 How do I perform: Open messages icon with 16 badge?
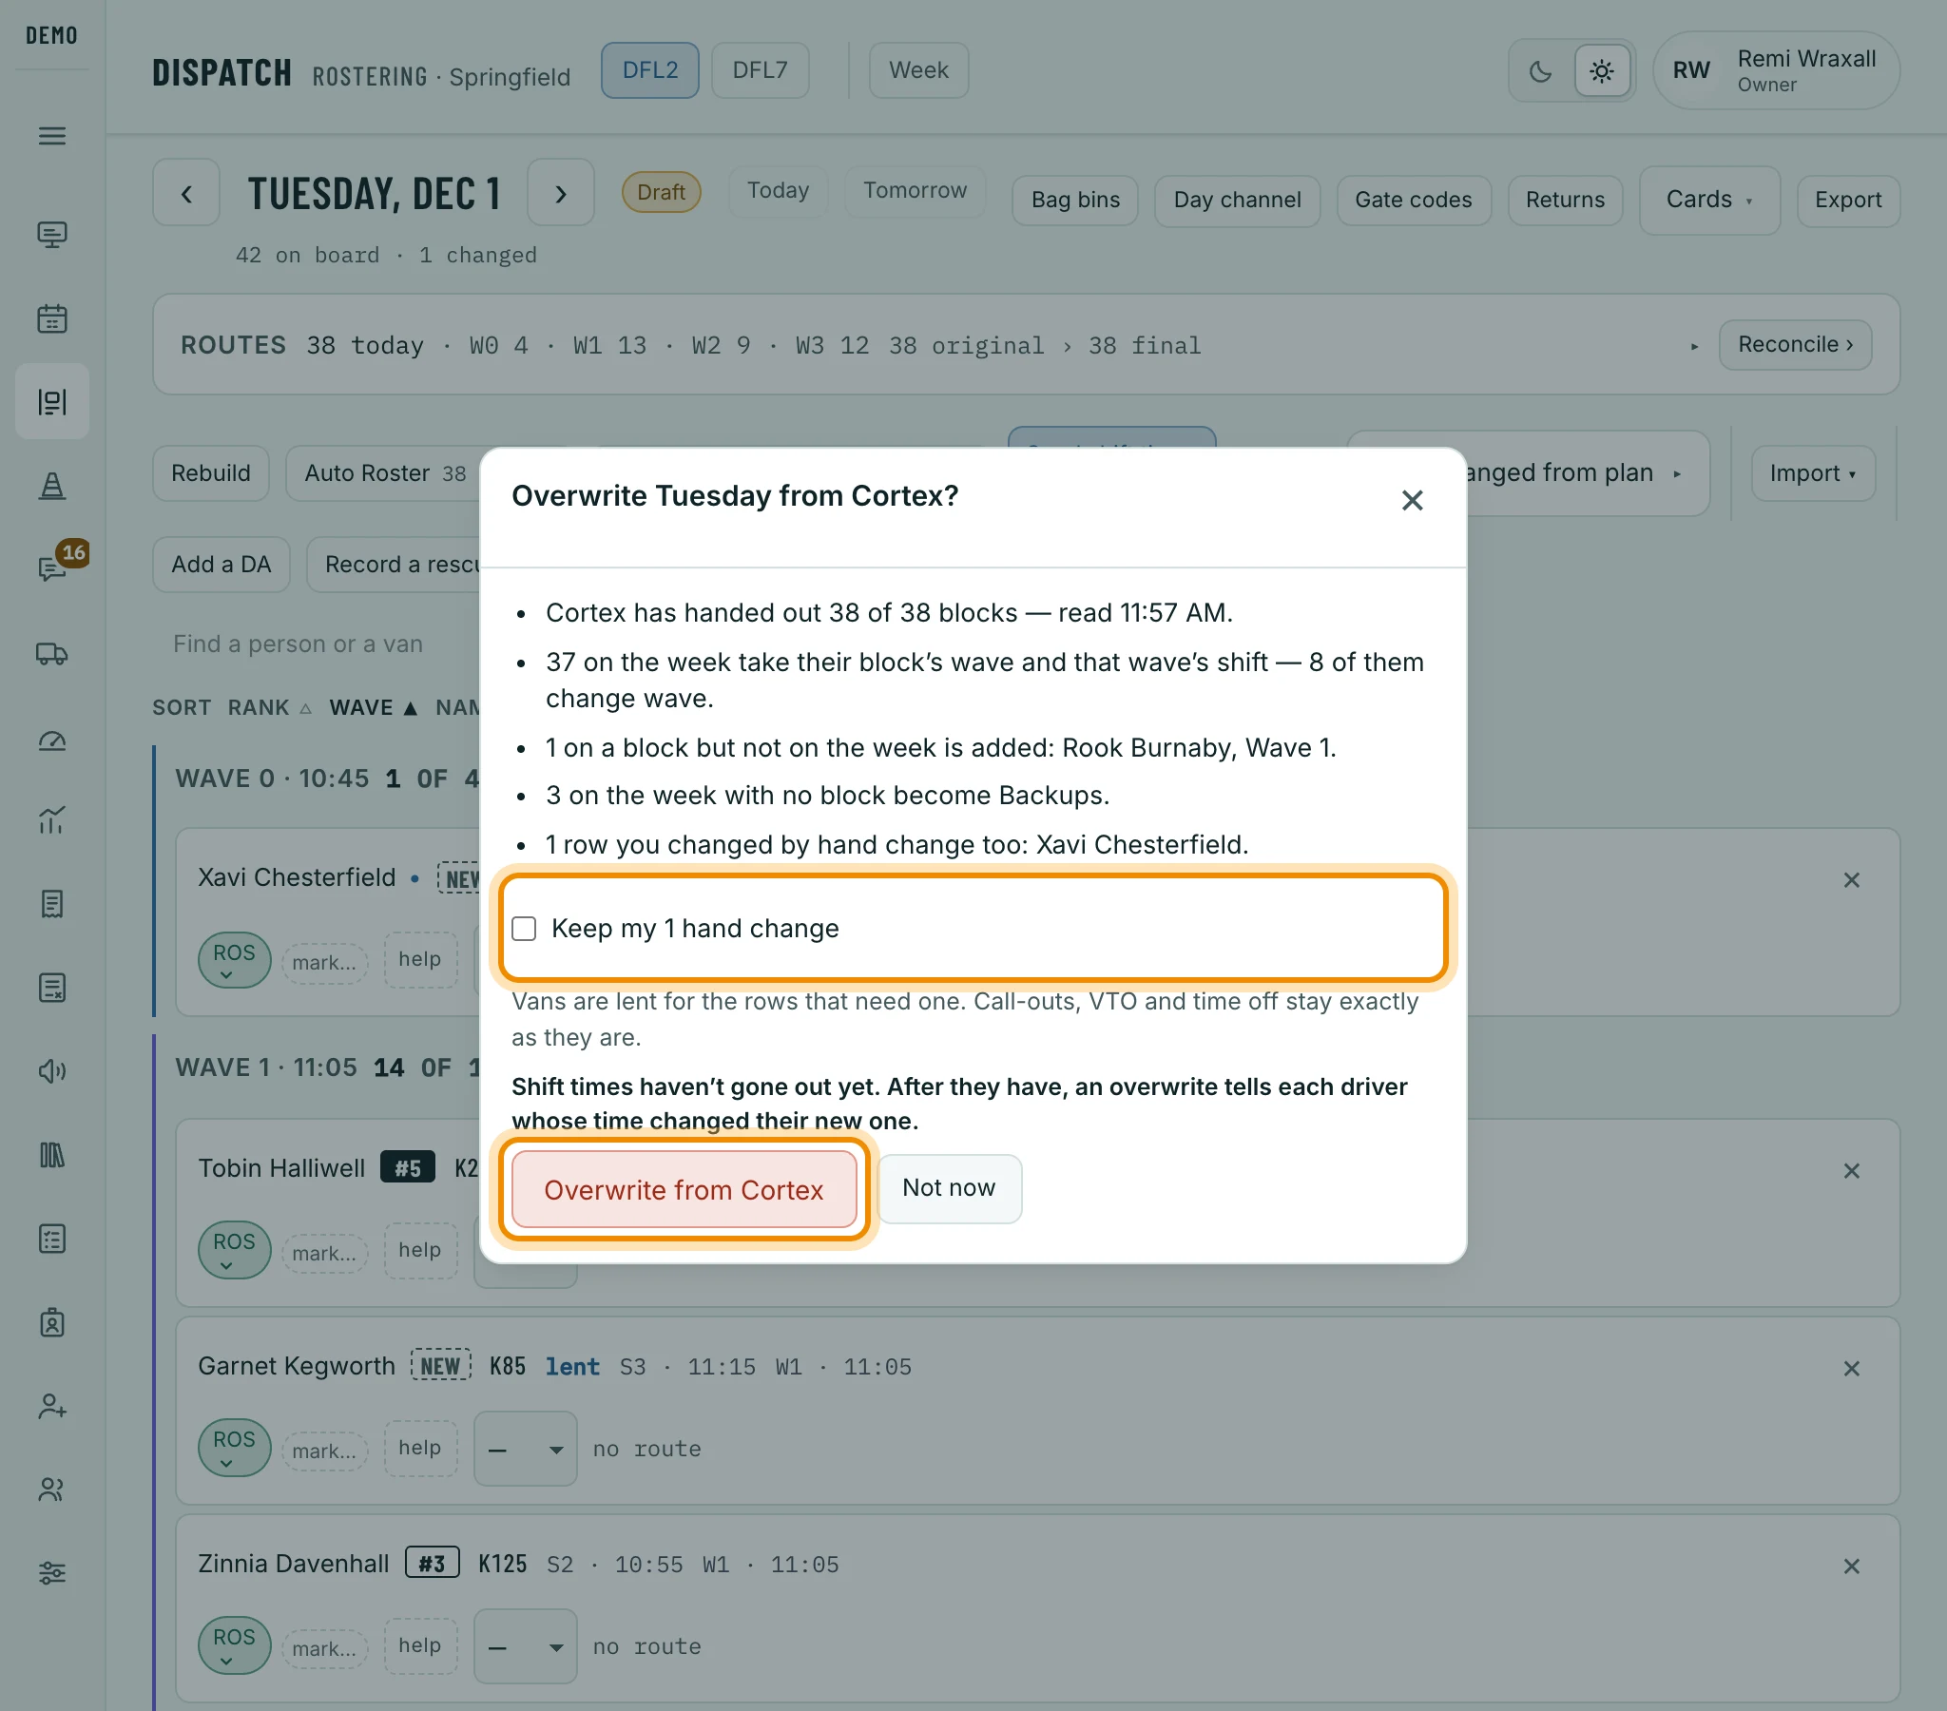[x=52, y=568]
